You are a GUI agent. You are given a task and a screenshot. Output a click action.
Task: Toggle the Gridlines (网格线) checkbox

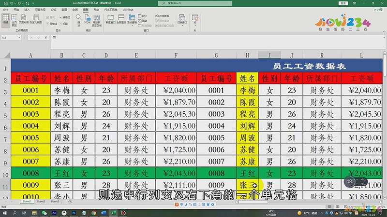[x=52, y=24]
